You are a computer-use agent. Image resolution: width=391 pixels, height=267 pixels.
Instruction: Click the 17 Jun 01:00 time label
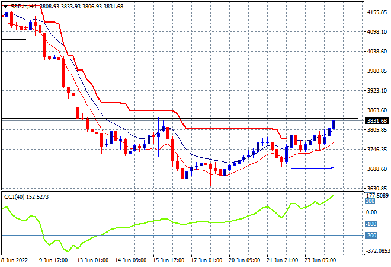coord(207,260)
